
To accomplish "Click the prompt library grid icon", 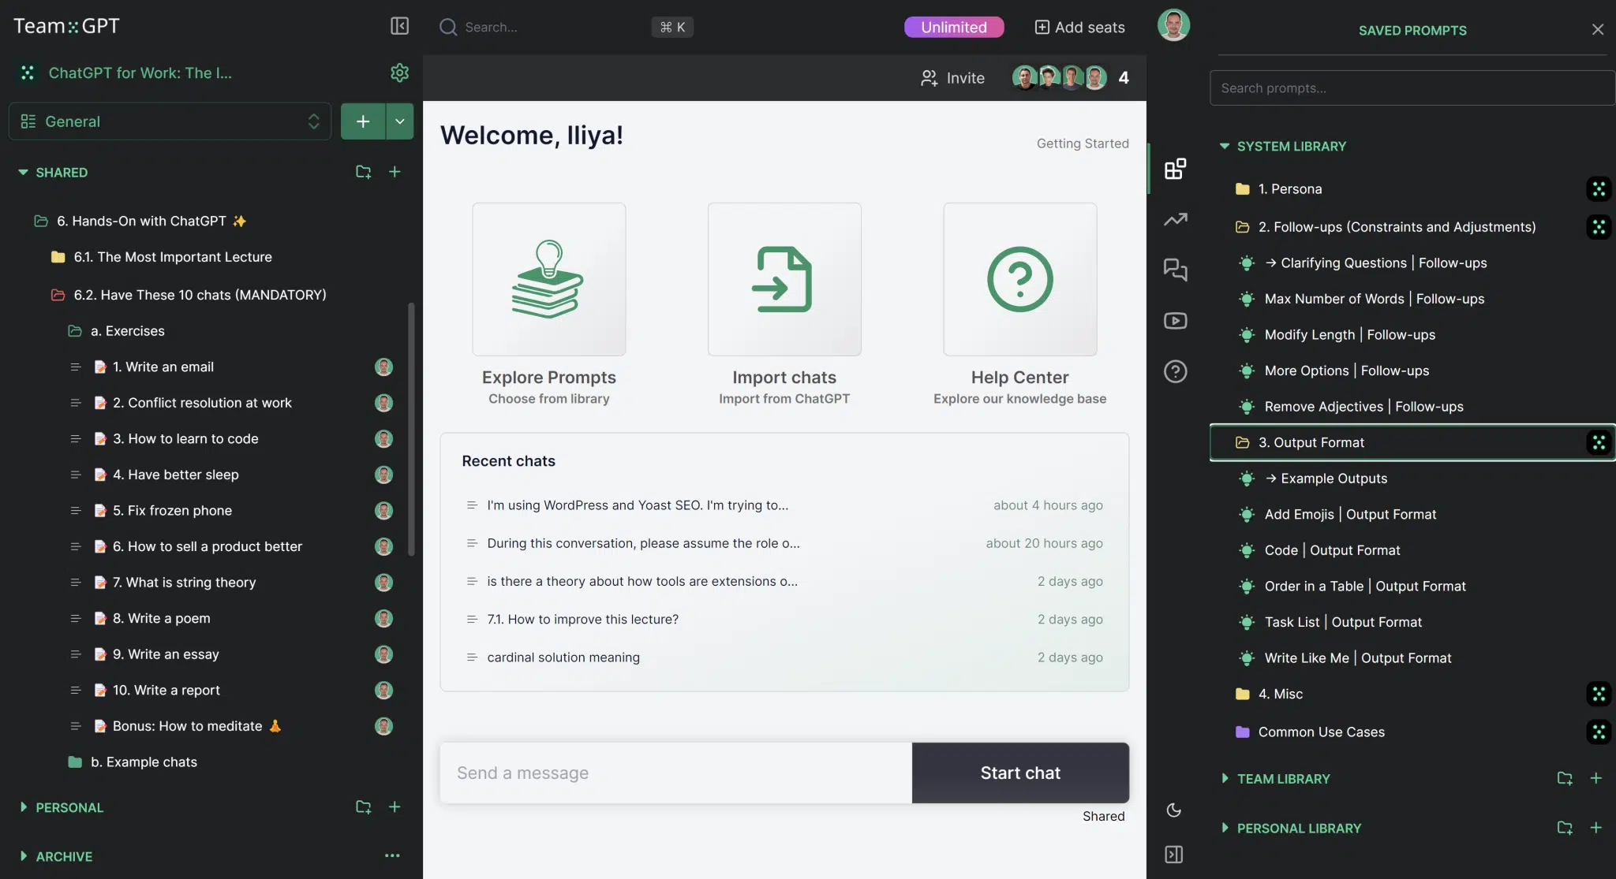I will coord(1175,169).
